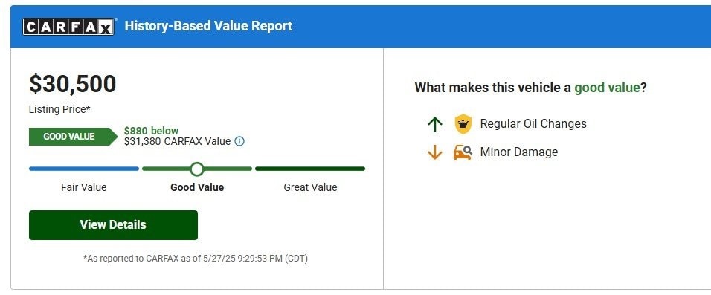Select the value slider circle marker
711x295 pixels.
pos(197,169)
